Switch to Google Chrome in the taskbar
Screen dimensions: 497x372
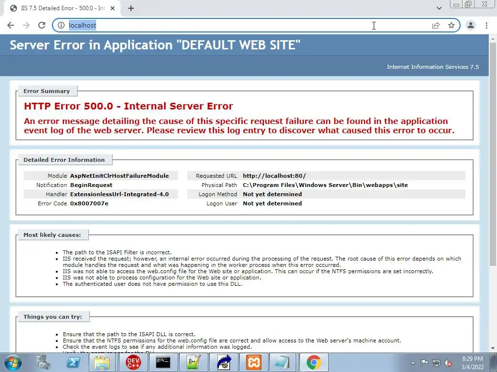[314, 362]
